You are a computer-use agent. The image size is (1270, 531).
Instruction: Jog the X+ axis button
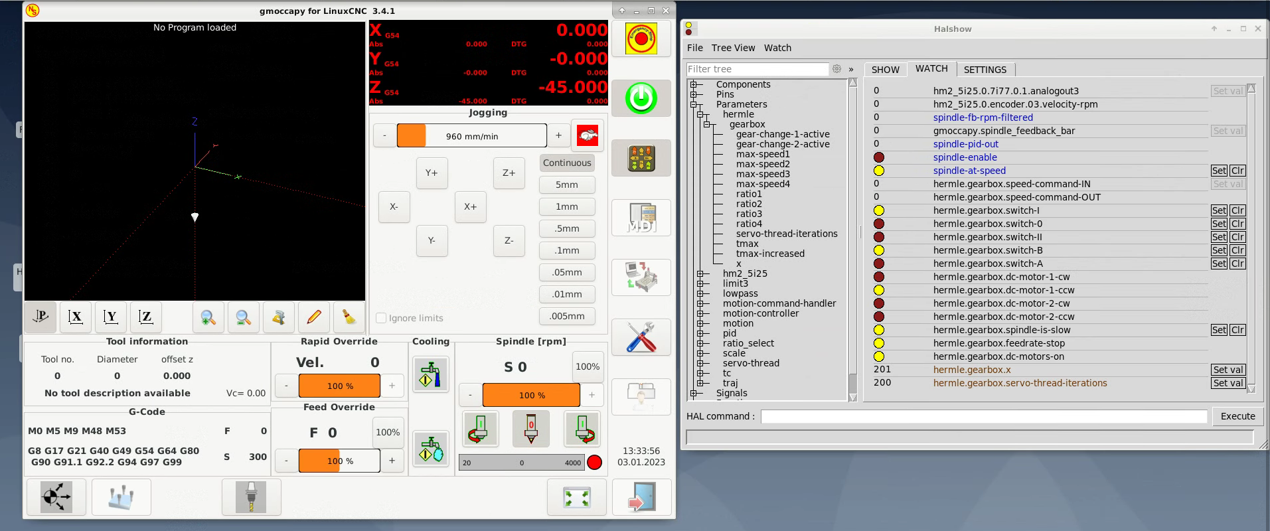(471, 206)
